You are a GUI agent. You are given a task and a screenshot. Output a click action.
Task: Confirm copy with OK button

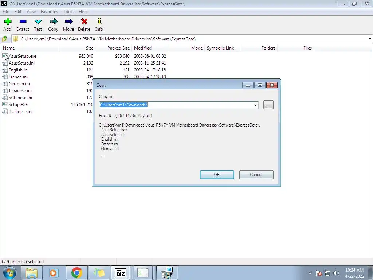point(217,175)
